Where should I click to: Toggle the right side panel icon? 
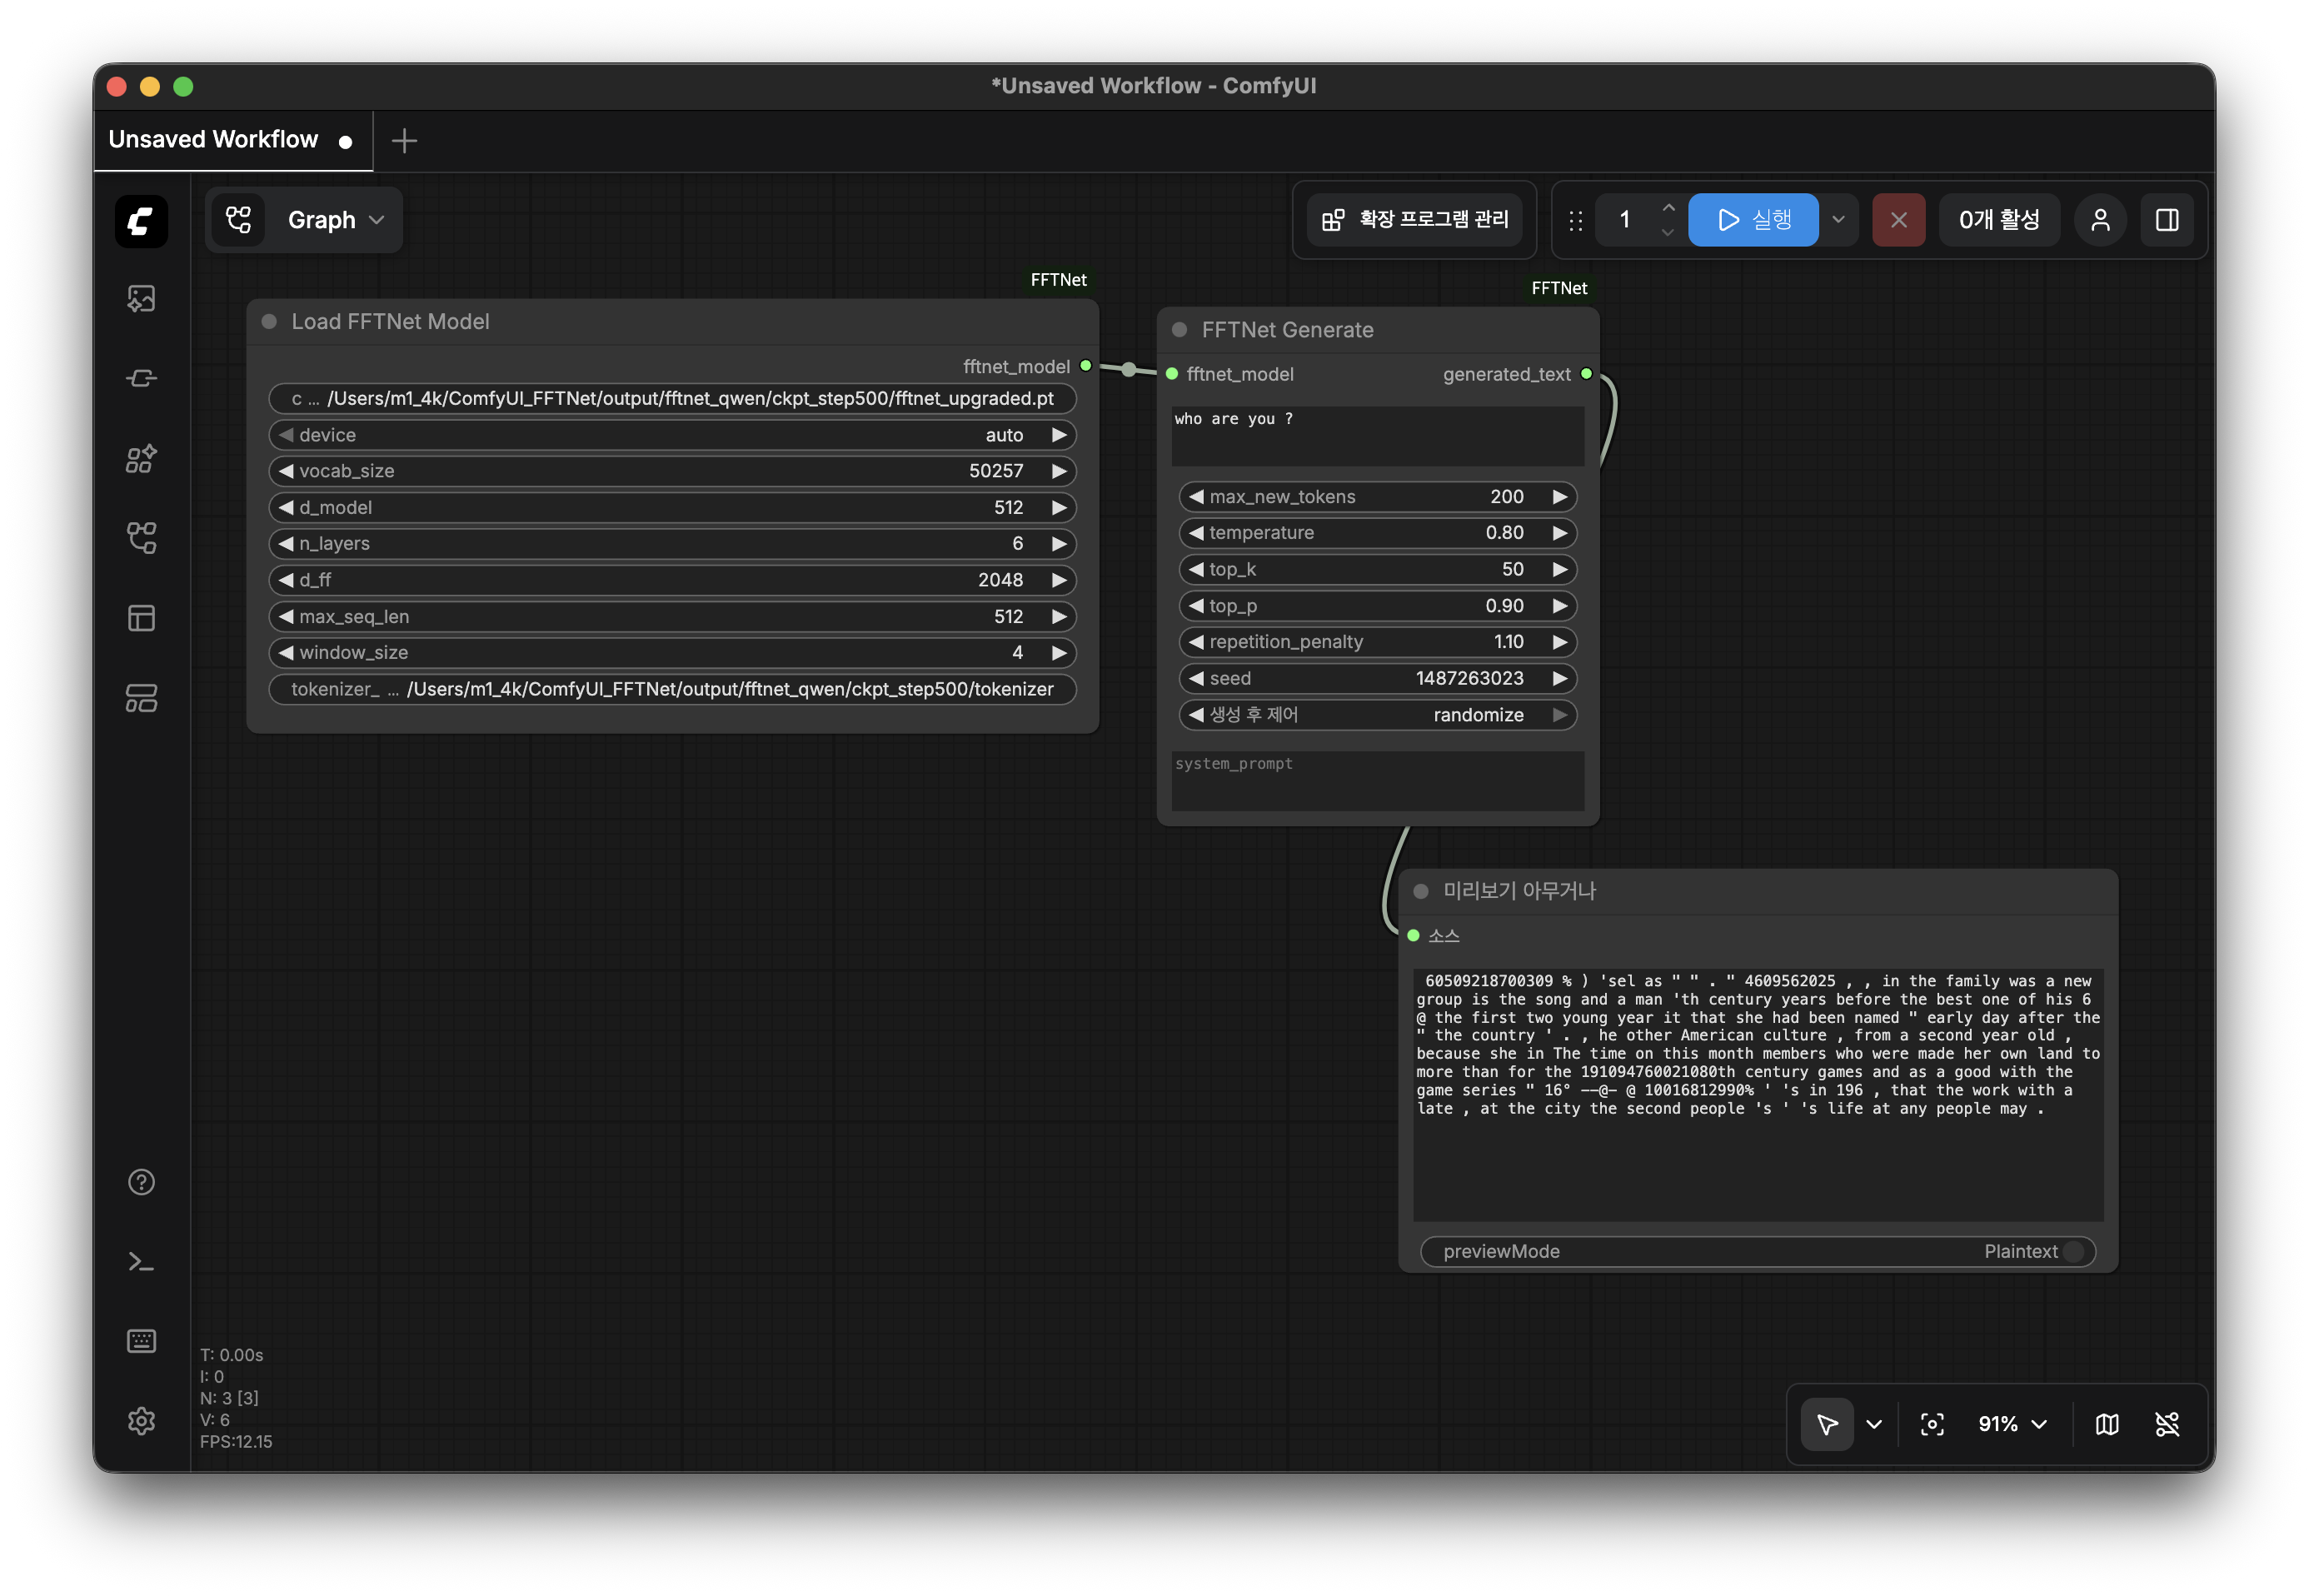(x=2167, y=220)
